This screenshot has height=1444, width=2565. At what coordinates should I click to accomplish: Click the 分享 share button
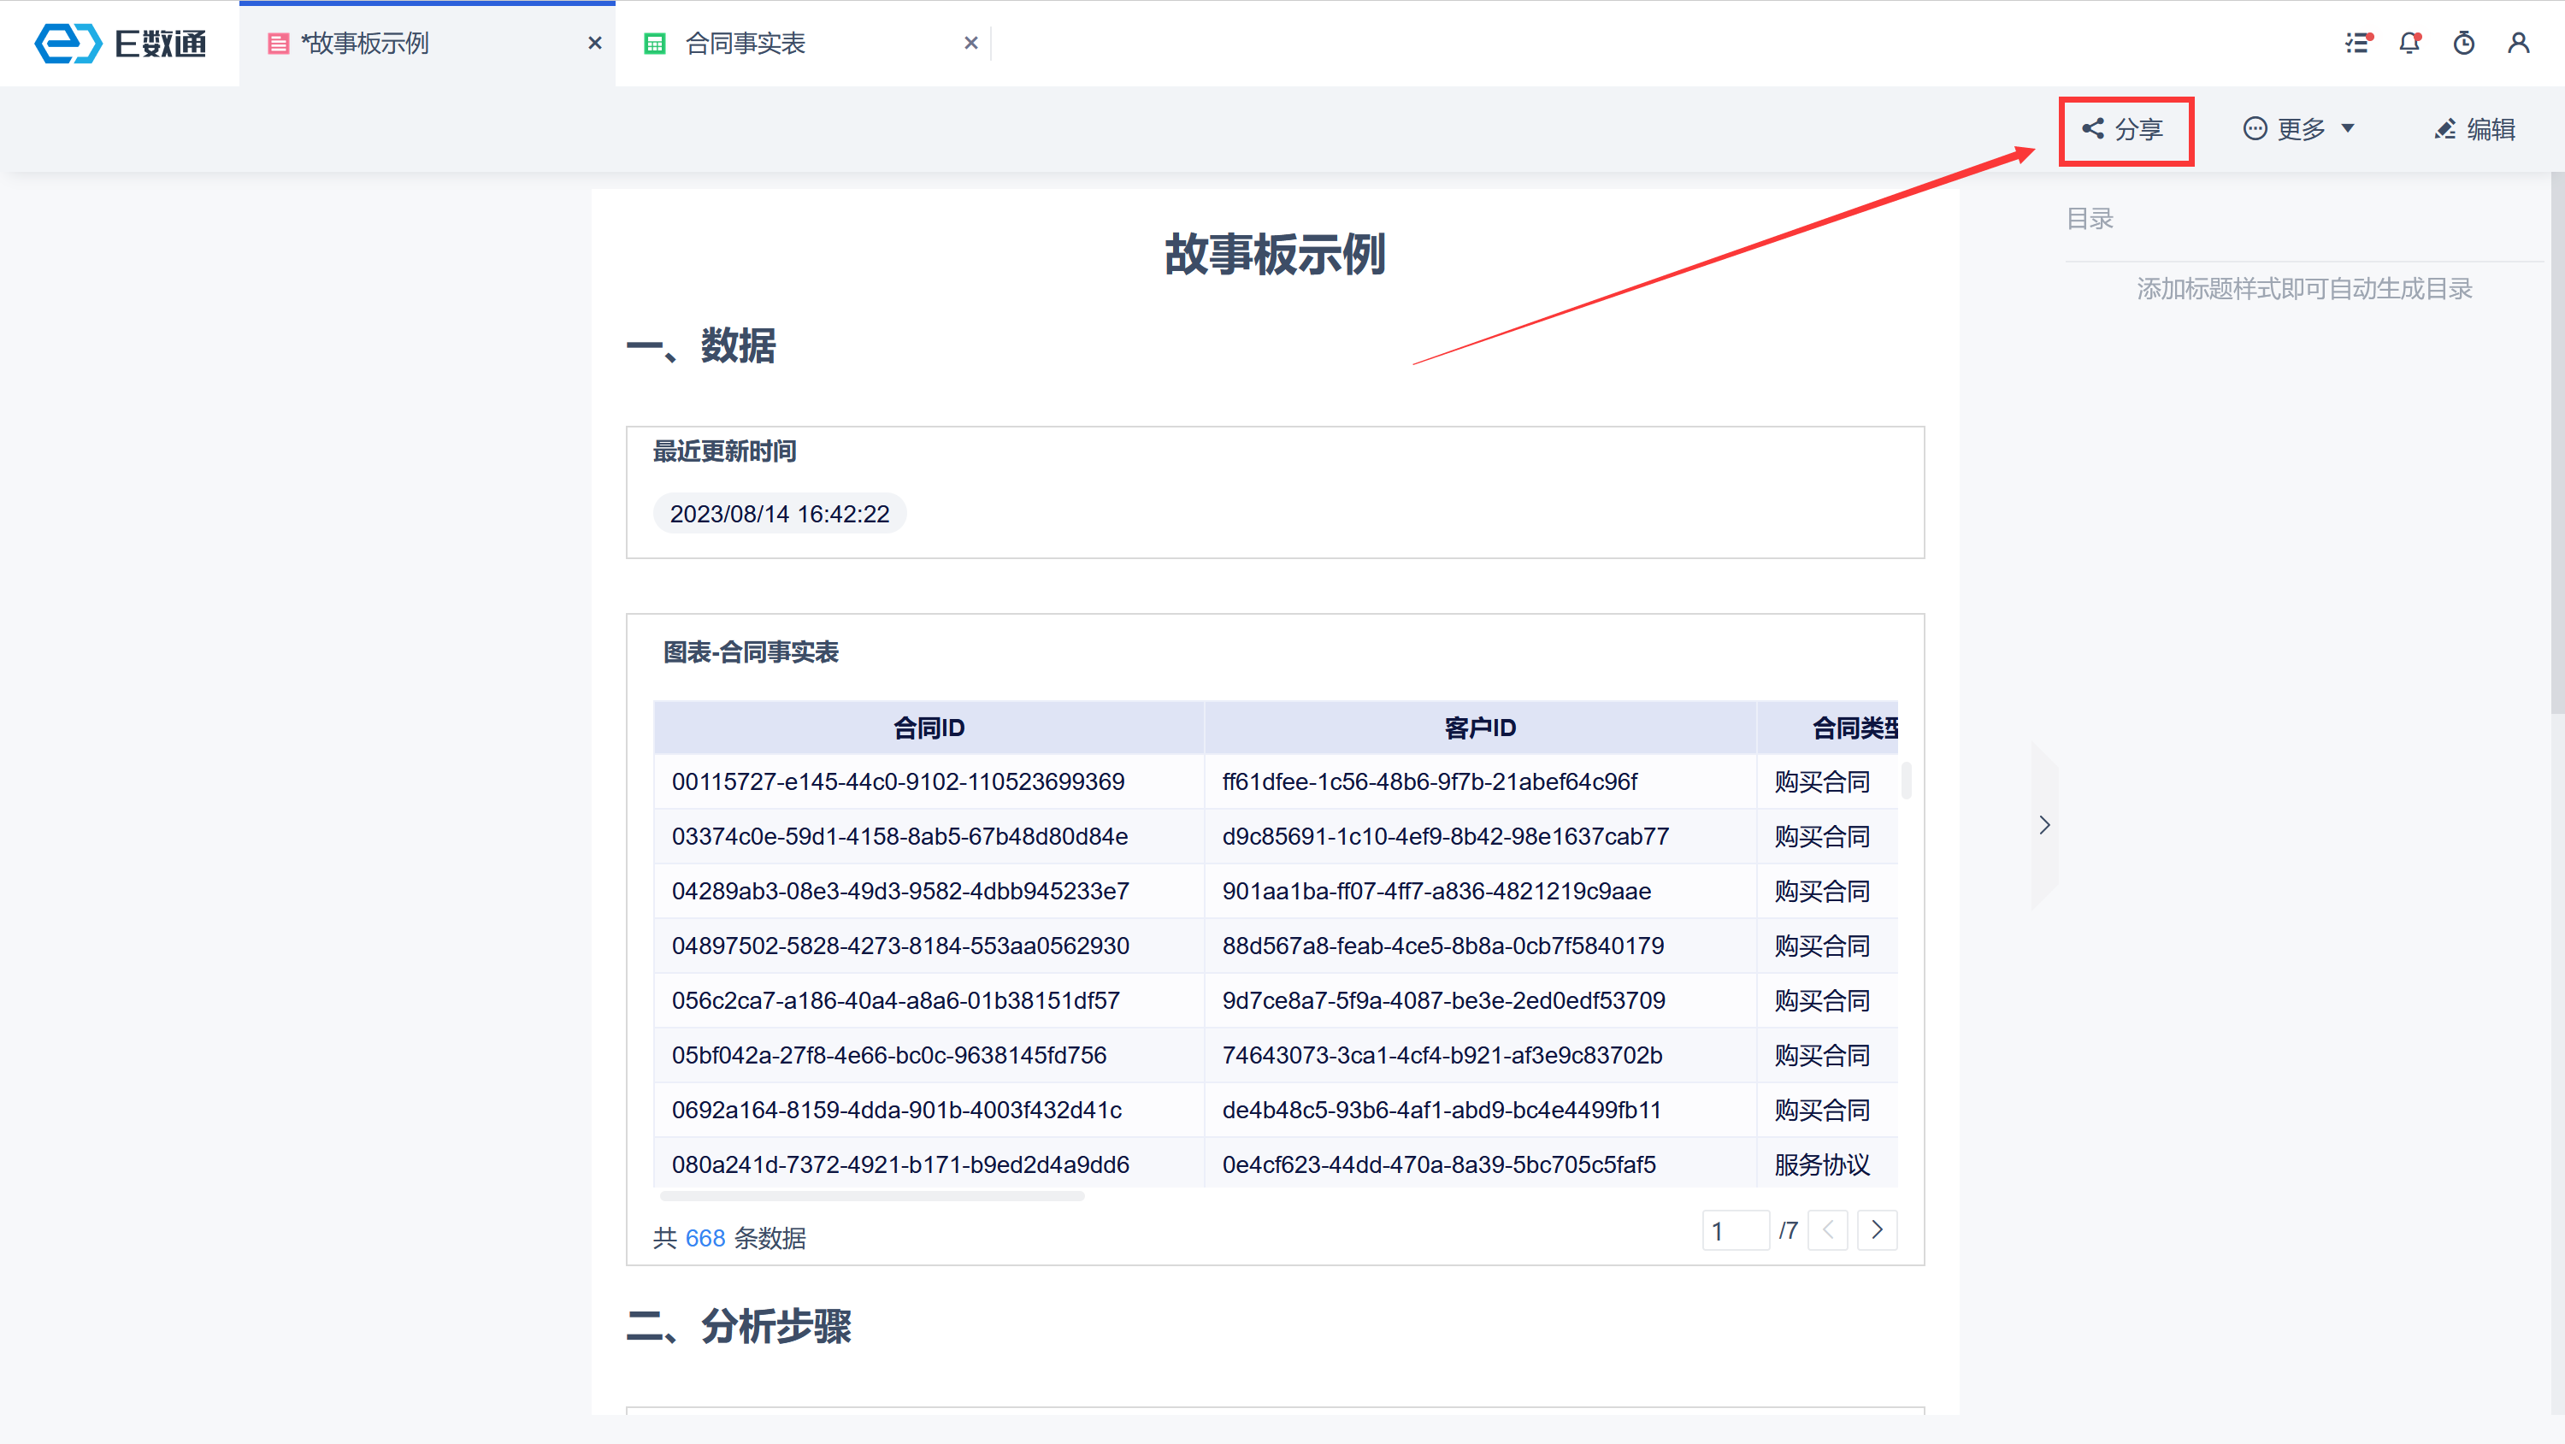tap(2125, 129)
